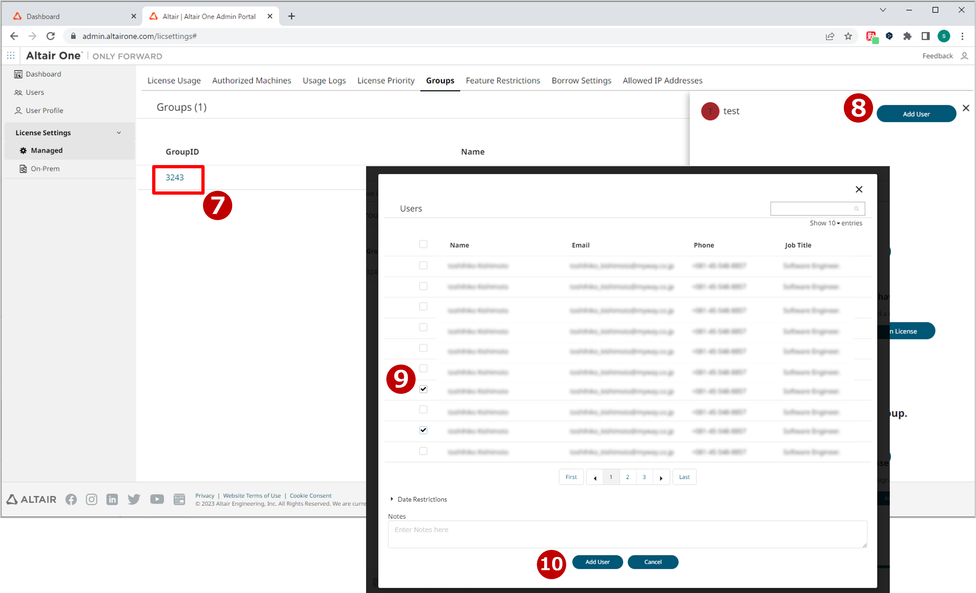Collapse the License Settings menu
The width and height of the screenshot is (976, 593).
point(118,133)
